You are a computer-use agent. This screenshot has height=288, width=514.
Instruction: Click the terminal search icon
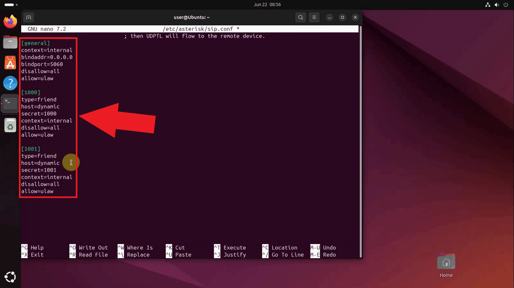click(300, 17)
